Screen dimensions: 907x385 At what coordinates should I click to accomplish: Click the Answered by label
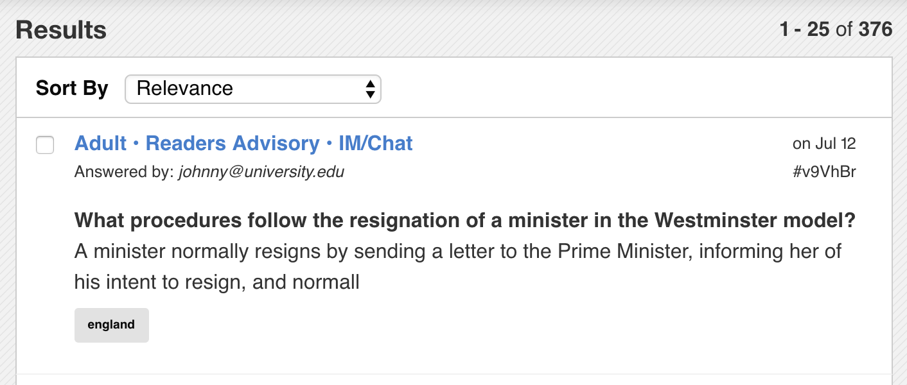point(124,172)
